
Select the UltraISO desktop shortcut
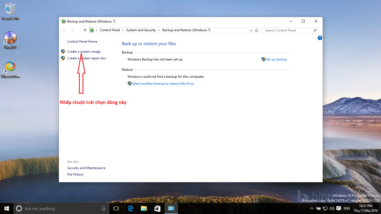tap(10, 40)
